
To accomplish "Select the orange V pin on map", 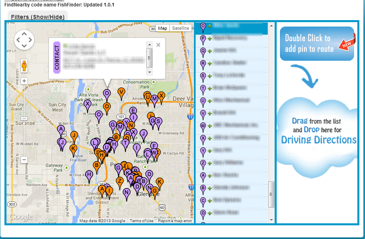I will click(x=121, y=92).
